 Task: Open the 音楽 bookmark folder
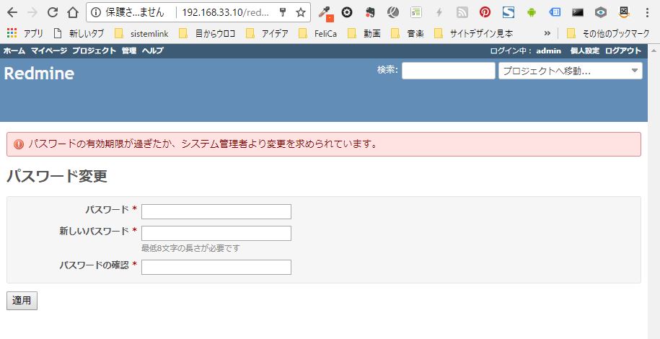(407, 33)
